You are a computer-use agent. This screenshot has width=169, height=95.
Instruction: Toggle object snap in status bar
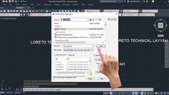tap(137, 93)
